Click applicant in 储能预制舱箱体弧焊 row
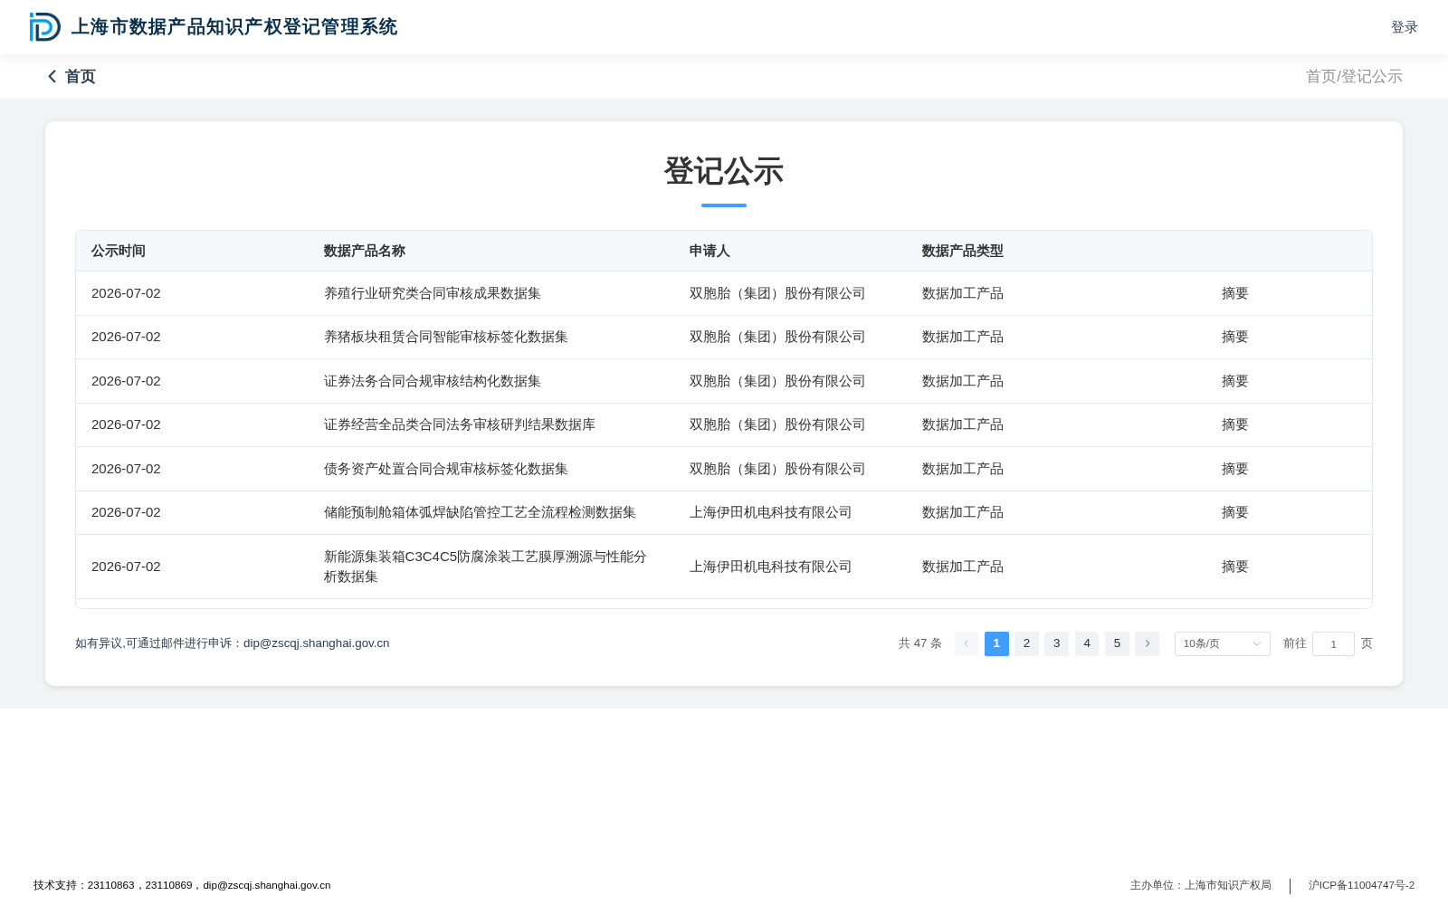Screen dimensions: 1448x905 pos(770,512)
